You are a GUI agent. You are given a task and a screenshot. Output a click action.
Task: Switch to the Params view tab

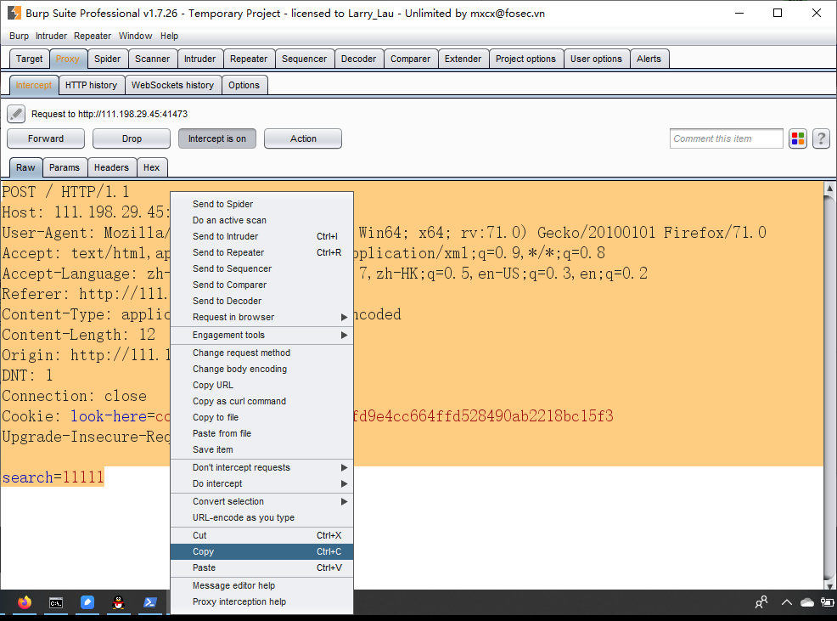pos(65,168)
